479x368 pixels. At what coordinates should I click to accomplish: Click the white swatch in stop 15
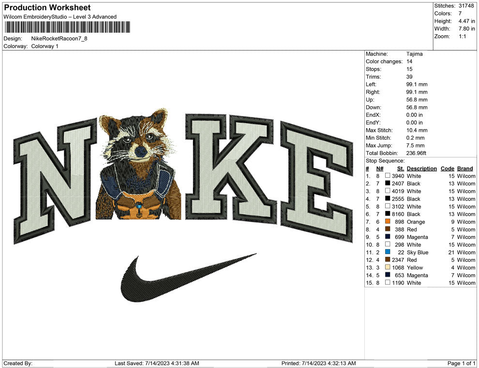[x=388, y=283]
